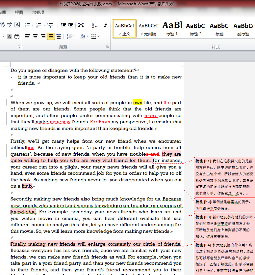Click the highlighted word 'own'
Image resolution: width=255 pixels, height=275 pixels.
coord(138,103)
